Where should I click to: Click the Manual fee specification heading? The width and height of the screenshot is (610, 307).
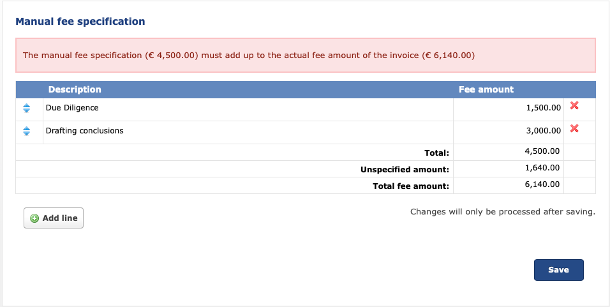click(80, 22)
